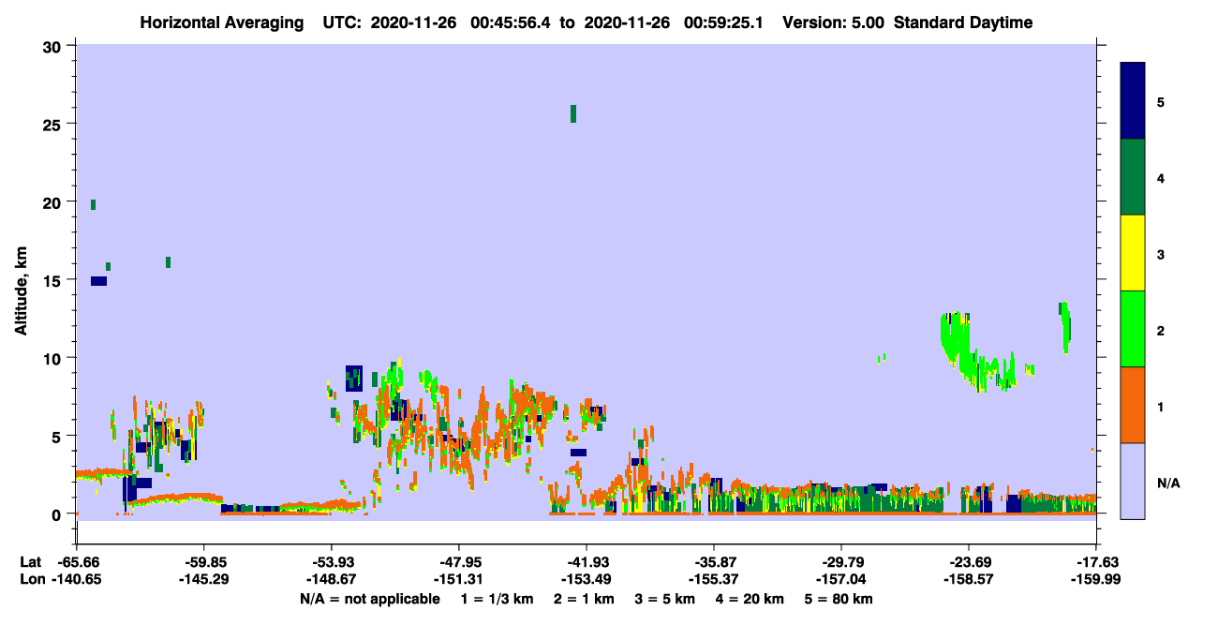Click the 'Lon' row label
The image size is (1218, 625).
pos(32,579)
